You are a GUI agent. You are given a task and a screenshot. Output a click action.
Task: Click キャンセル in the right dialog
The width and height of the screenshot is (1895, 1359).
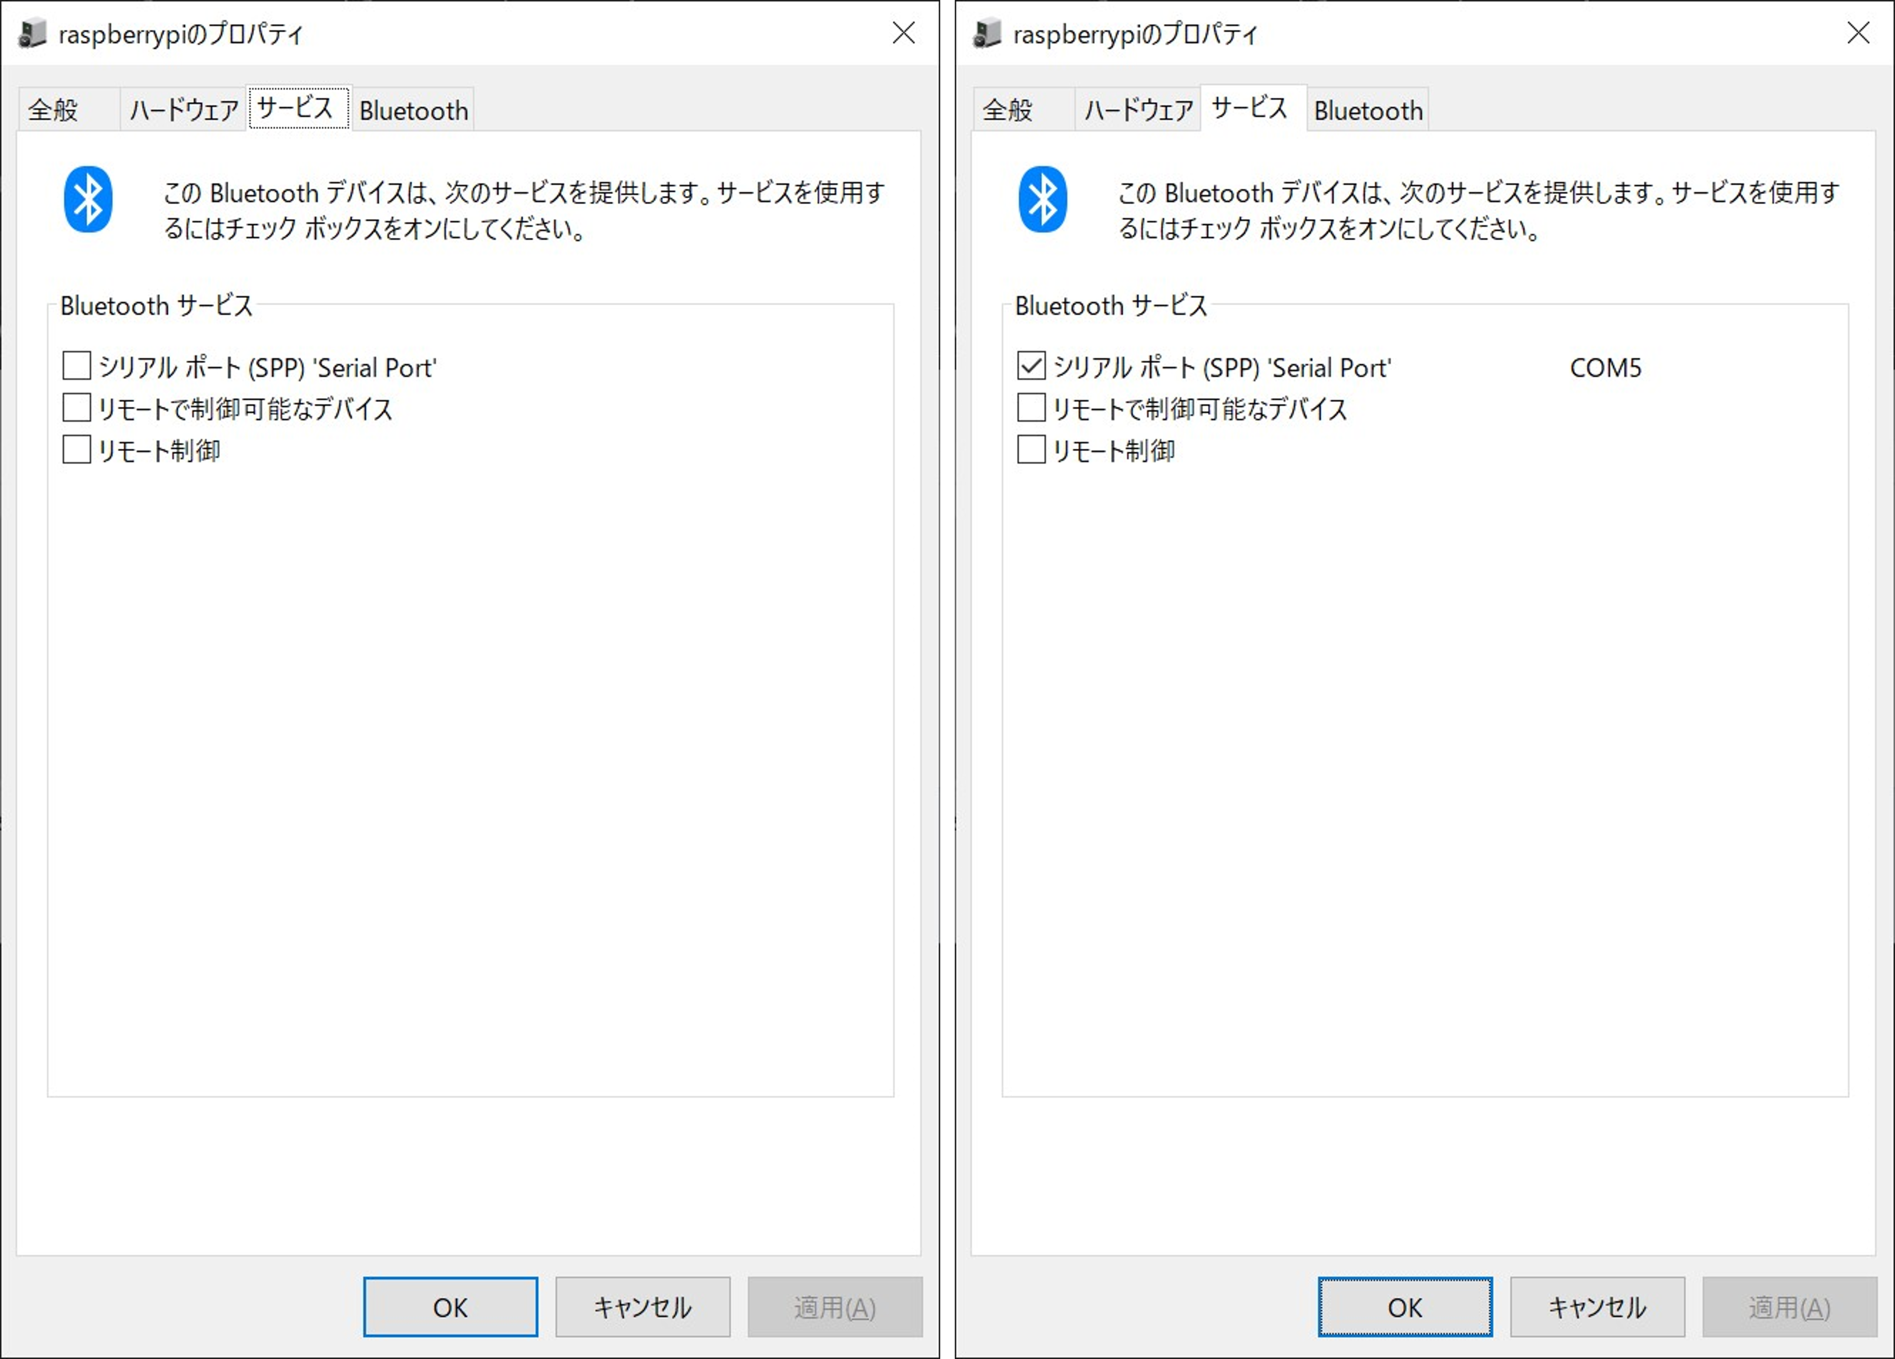tap(1597, 1307)
